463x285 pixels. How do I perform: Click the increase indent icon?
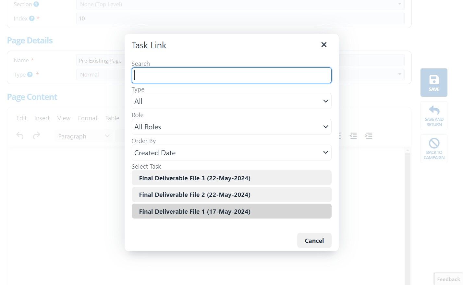[369, 136]
